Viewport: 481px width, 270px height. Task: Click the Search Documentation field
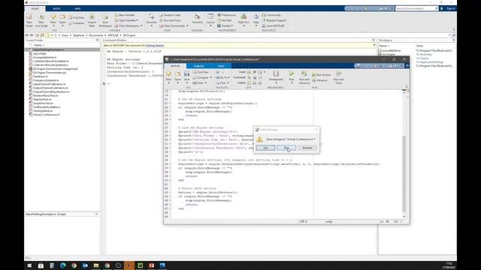pos(416,8)
